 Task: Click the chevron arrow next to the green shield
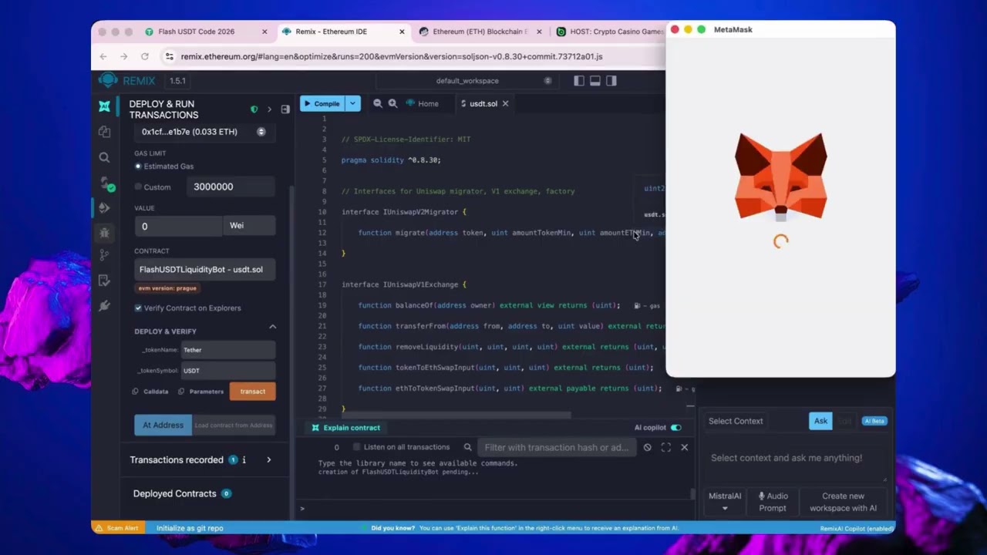[x=269, y=109]
